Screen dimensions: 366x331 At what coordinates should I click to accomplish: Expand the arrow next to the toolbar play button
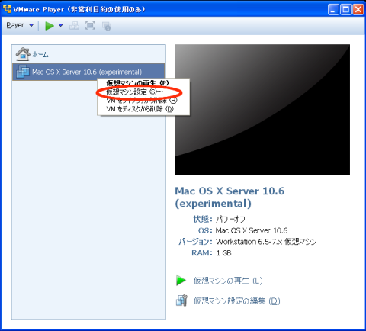(x=60, y=25)
